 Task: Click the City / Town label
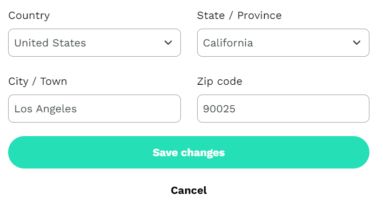tap(37, 82)
